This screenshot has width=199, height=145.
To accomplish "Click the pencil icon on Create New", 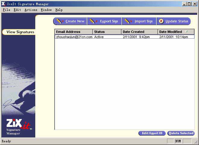I will pyautogui.click(x=60, y=21).
